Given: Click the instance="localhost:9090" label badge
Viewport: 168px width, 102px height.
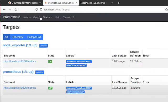Looking at the screenshot, I should coord(79,88).
